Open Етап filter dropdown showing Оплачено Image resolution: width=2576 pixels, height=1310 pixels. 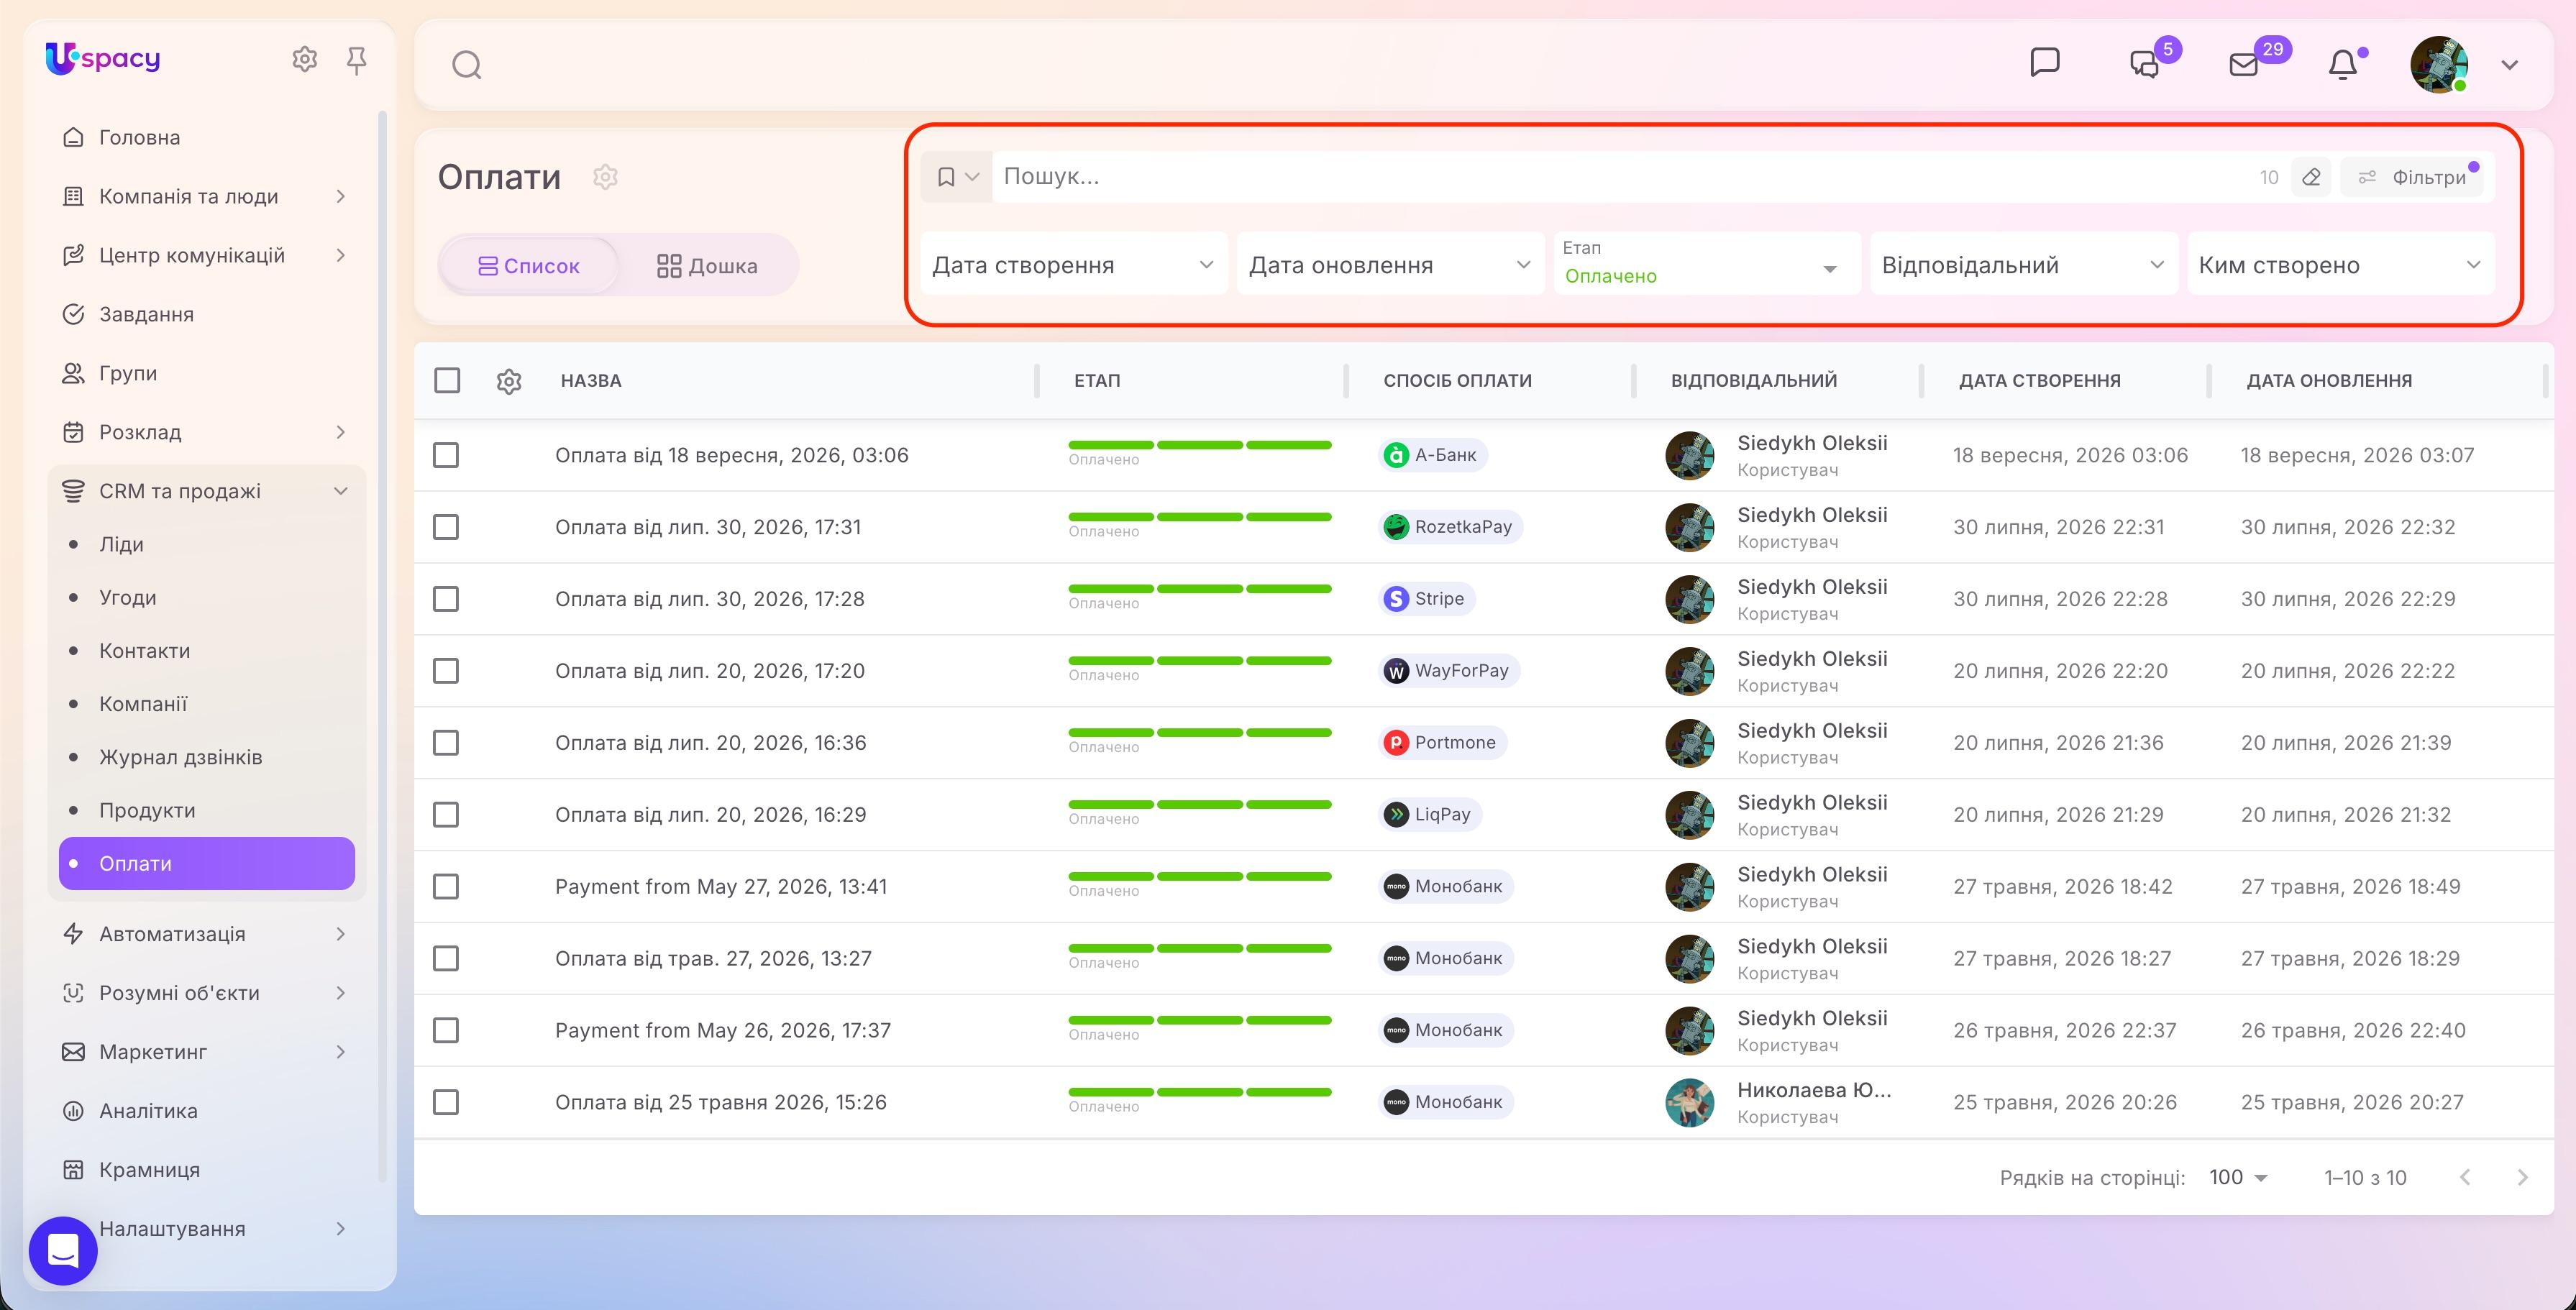[1706, 264]
